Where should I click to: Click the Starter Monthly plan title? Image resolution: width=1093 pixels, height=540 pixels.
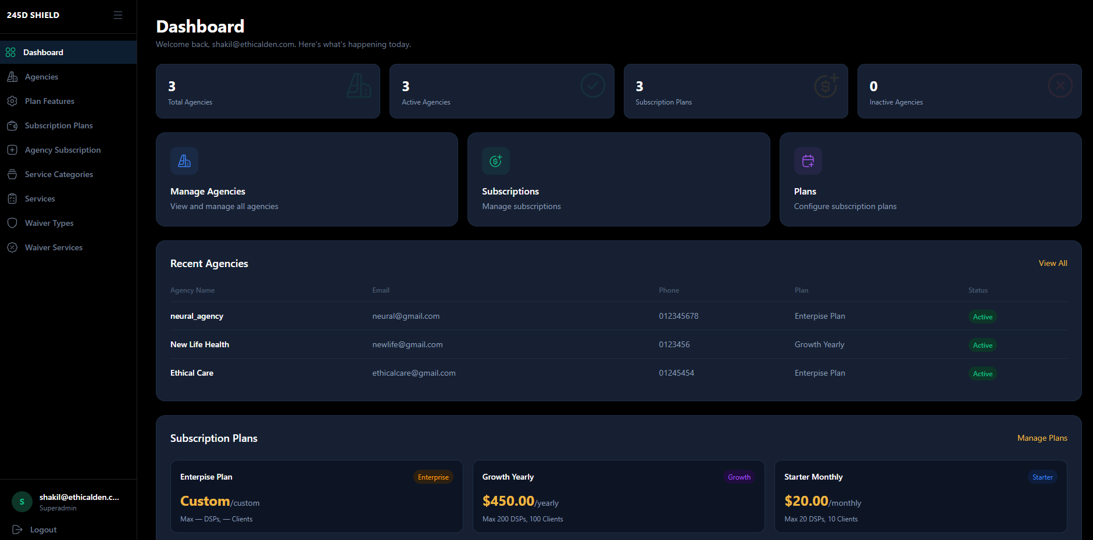[x=813, y=477]
